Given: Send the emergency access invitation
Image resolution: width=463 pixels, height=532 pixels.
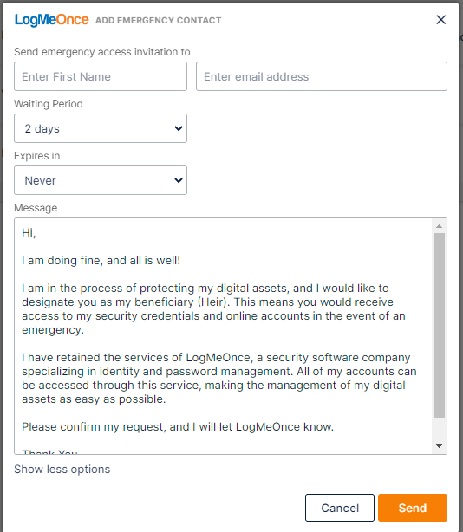Looking at the screenshot, I should (x=413, y=508).
